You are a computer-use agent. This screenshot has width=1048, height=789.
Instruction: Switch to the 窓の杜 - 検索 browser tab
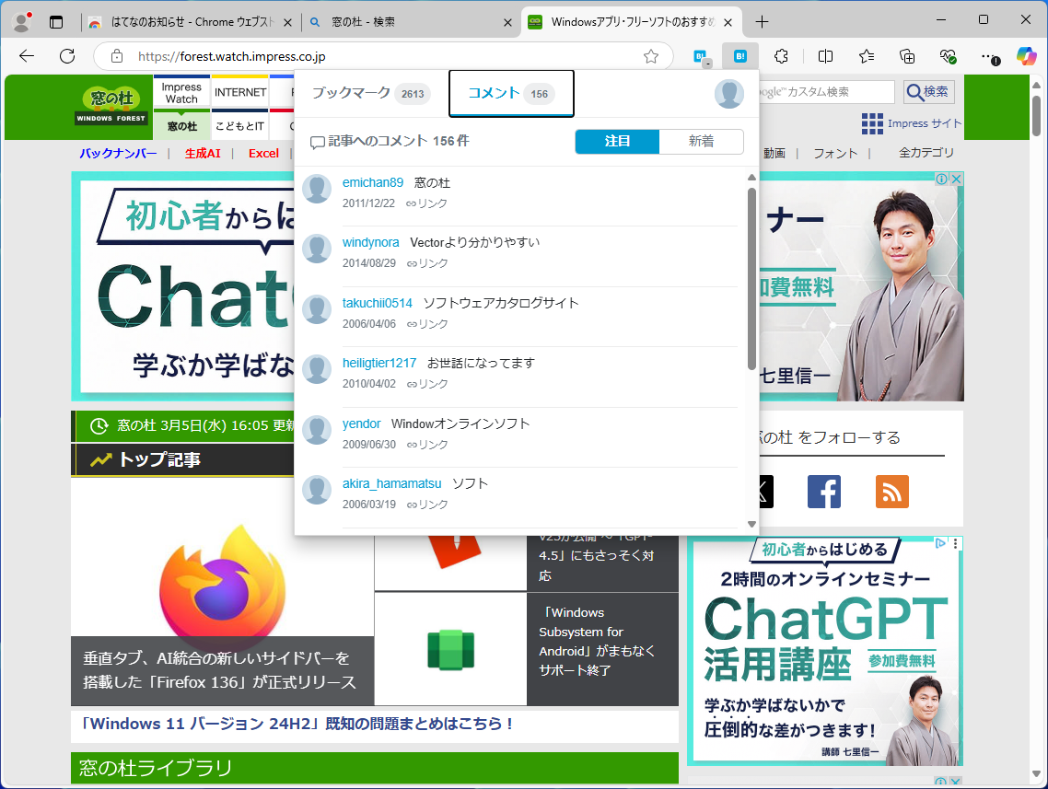click(396, 20)
